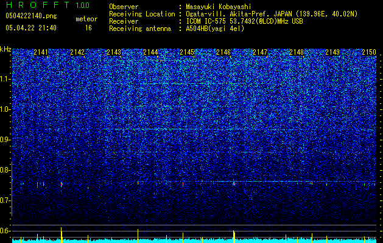
Task: Click the 2146 time marker
Action: 223,52
